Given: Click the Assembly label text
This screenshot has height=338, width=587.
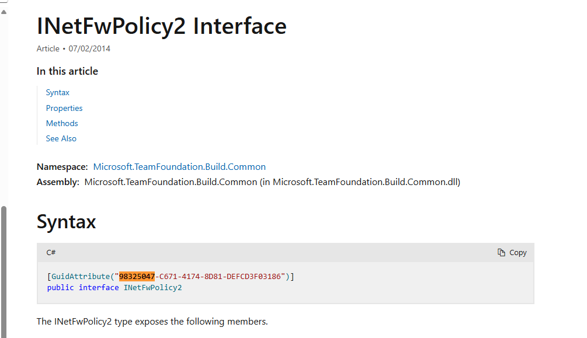Looking at the screenshot, I should (x=58, y=182).
